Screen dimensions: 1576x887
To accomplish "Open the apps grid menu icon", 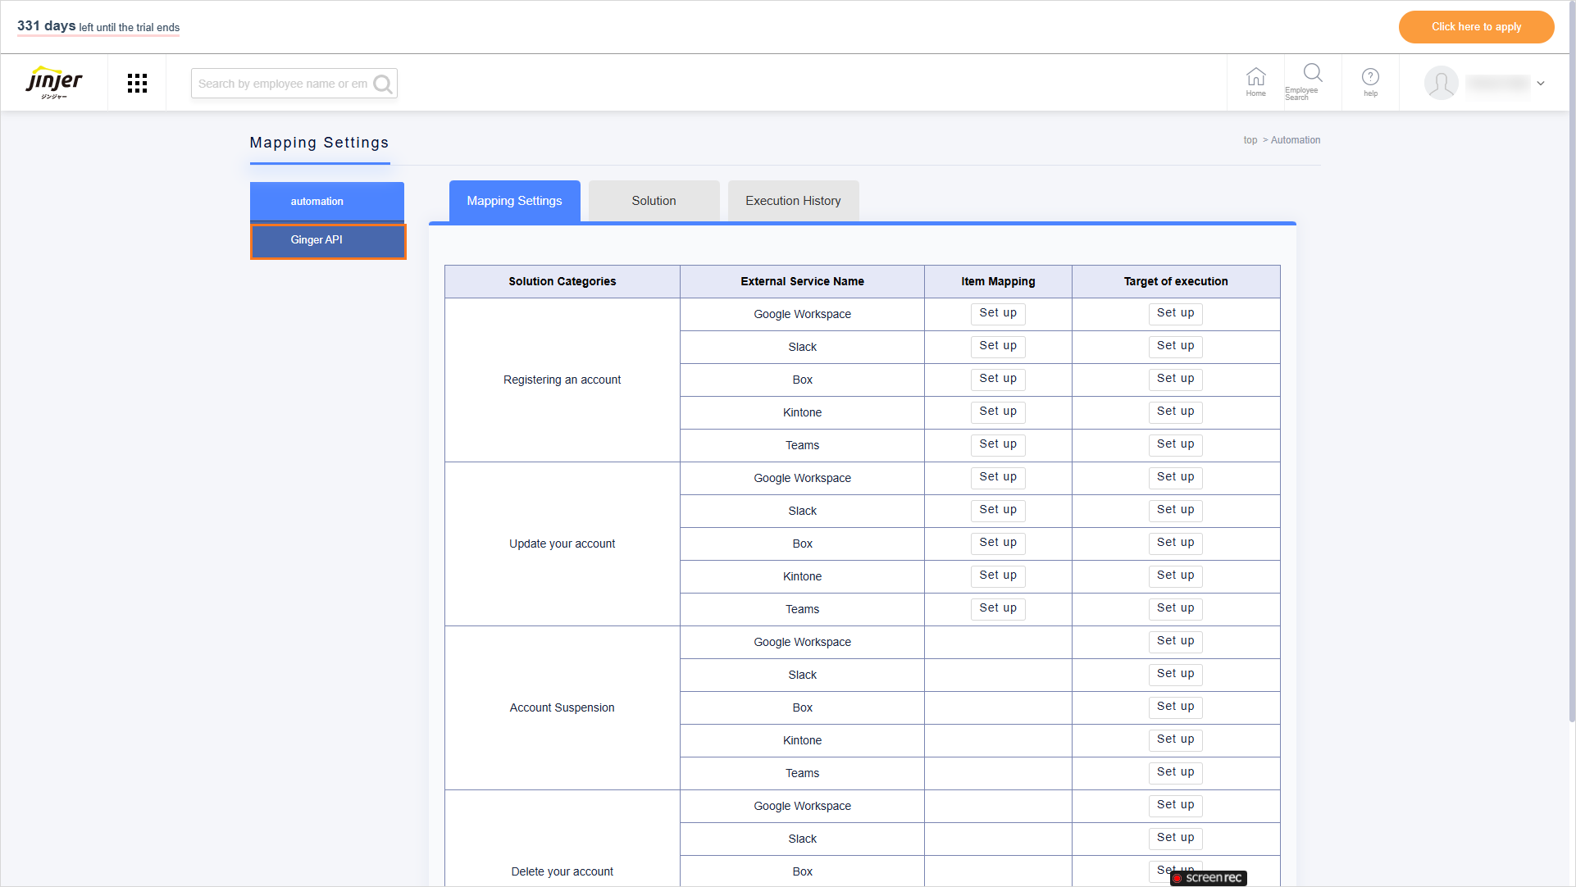I will 137,83.
